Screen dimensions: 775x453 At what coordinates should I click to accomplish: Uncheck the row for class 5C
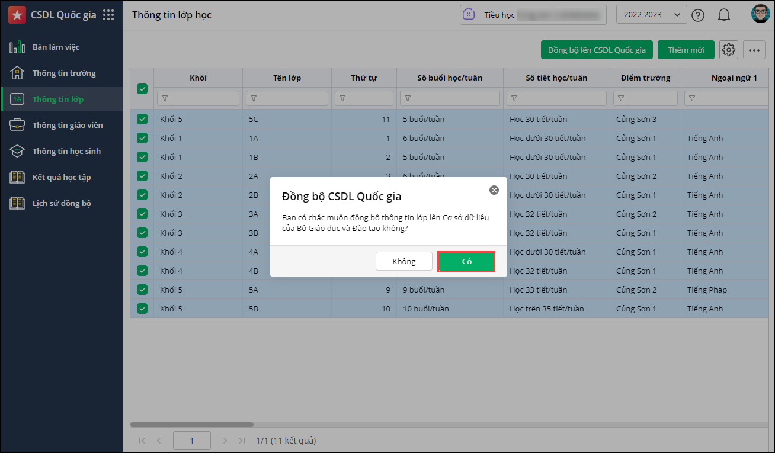tap(142, 119)
